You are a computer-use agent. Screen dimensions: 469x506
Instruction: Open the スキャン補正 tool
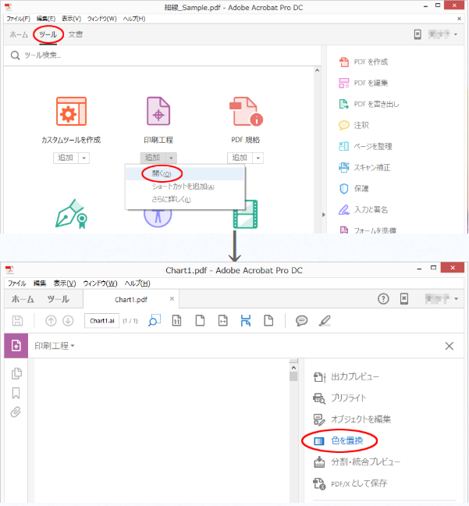click(364, 167)
